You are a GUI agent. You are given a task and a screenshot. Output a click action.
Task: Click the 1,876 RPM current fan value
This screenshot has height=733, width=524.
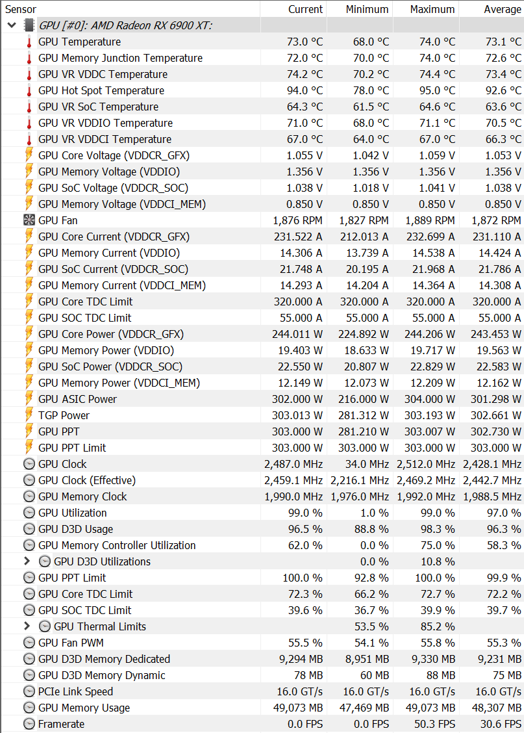(298, 220)
